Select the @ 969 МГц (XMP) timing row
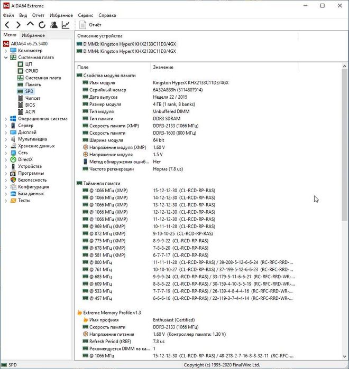Viewport: 349px width, 369px height. [x=186, y=226]
